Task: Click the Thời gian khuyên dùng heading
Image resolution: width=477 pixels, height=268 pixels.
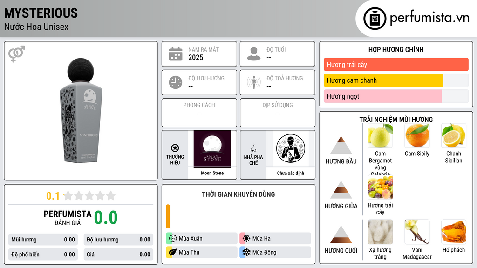Action: click(238, 194)
